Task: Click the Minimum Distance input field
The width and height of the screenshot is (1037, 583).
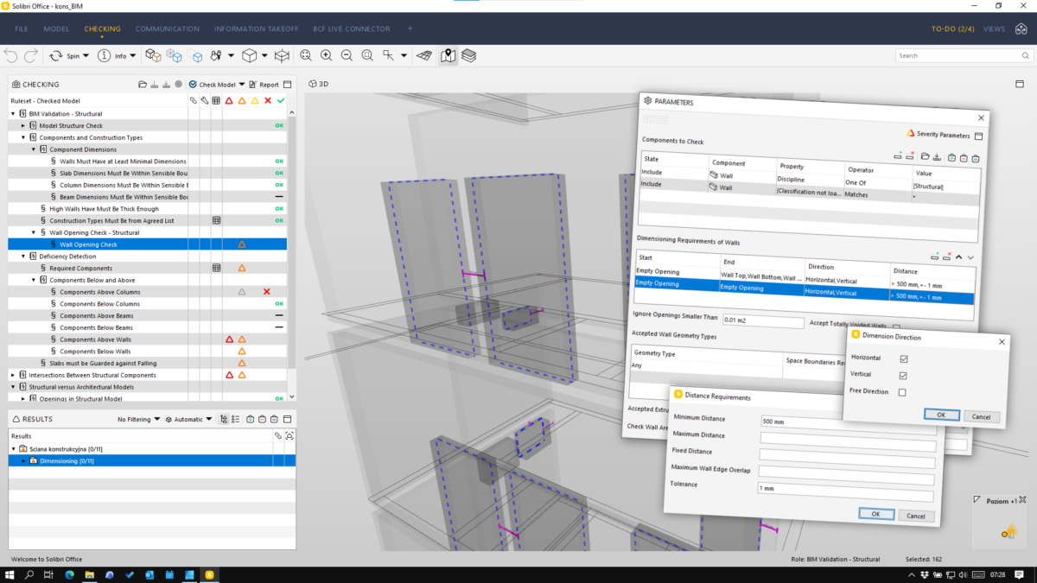Action: click(847, 421)
